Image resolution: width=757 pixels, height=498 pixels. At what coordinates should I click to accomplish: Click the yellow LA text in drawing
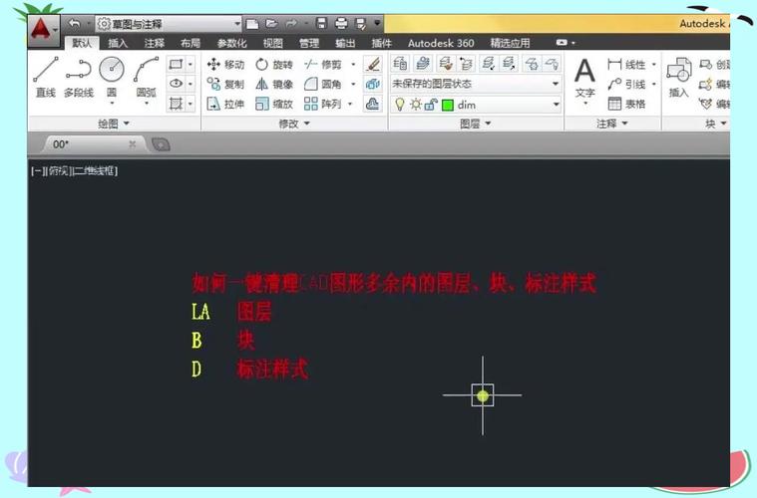200,312
